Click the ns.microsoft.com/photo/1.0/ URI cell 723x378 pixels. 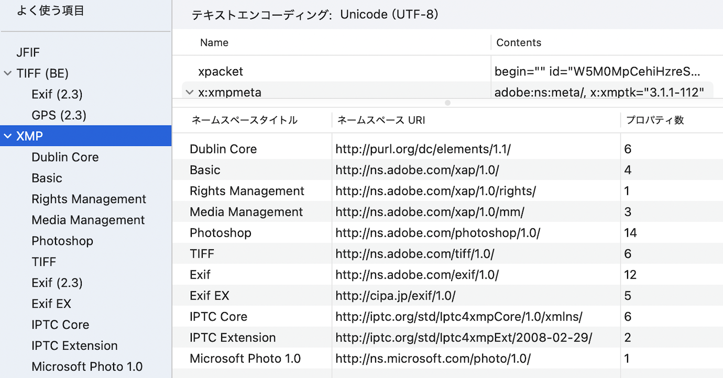(433, 359)
